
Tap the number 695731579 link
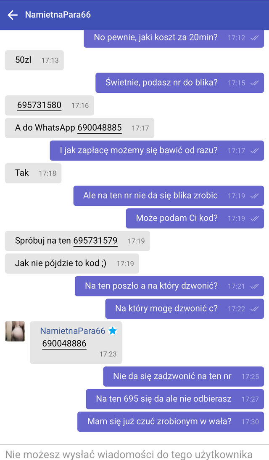coord(95,241)
